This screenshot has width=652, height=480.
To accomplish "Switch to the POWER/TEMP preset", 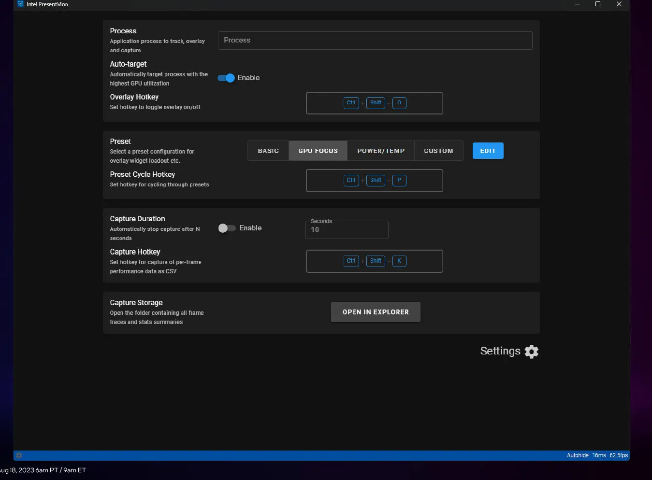I will point(381,151).
